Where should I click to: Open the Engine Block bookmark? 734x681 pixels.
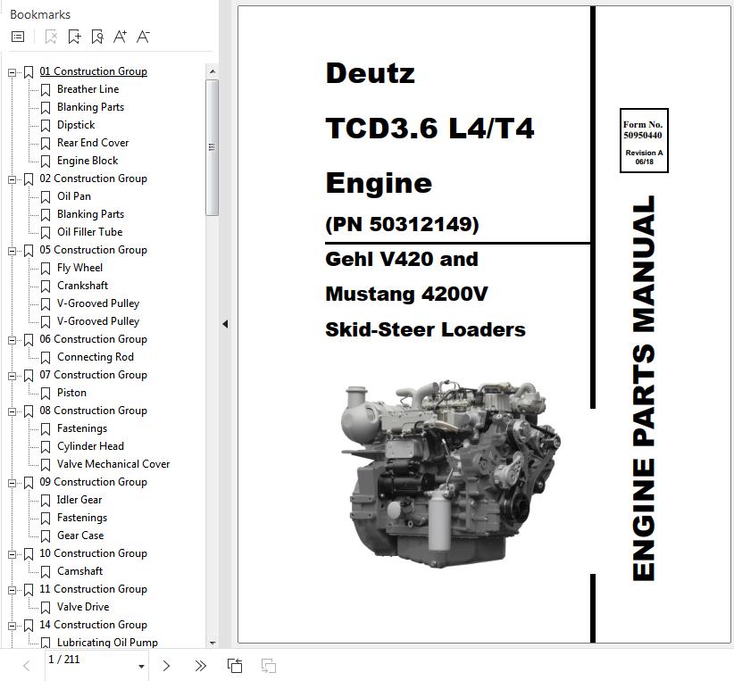coord(88,161)
